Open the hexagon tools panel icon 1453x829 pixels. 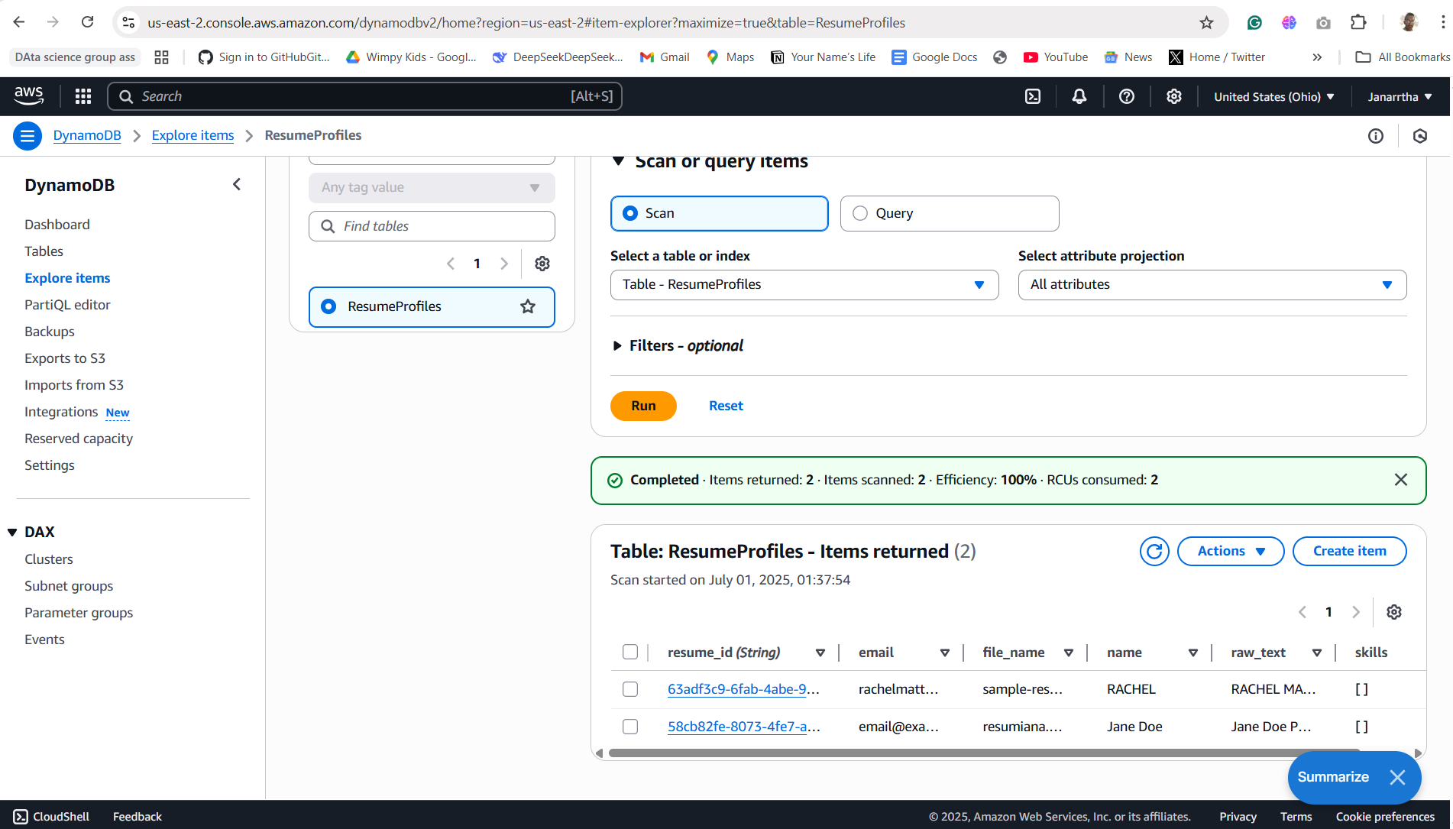click(x=1420, y=136)
